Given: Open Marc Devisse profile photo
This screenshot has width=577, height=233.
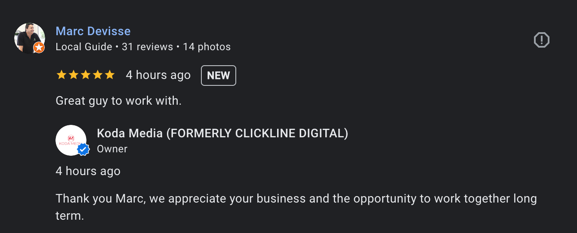Looking at the screenshot, I should coord(30,38).
